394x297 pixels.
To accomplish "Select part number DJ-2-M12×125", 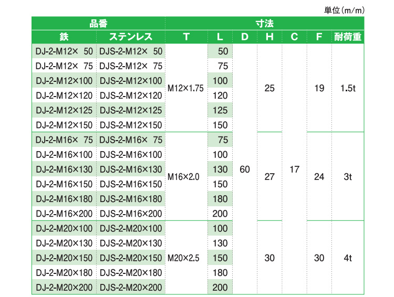I will coord(64,110).
